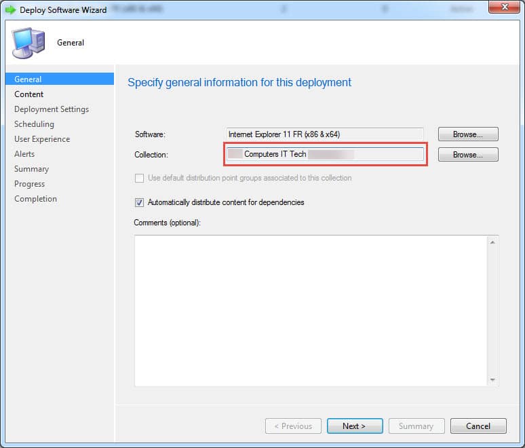Click the 'Comments (optional):' label
525x448 pixels.
click(x=167, y=223)
